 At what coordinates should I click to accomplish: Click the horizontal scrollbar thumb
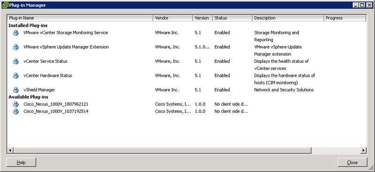162,150
